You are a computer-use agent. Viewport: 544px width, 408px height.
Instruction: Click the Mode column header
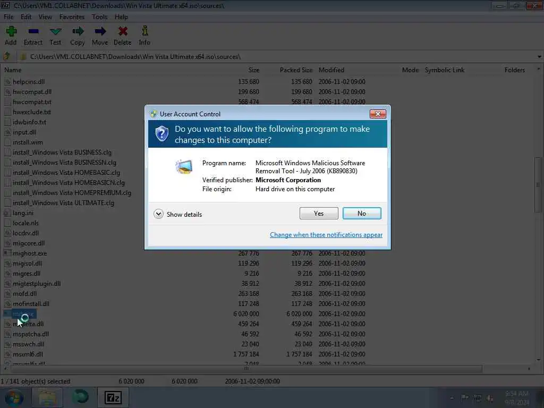(x=411, y=70)
